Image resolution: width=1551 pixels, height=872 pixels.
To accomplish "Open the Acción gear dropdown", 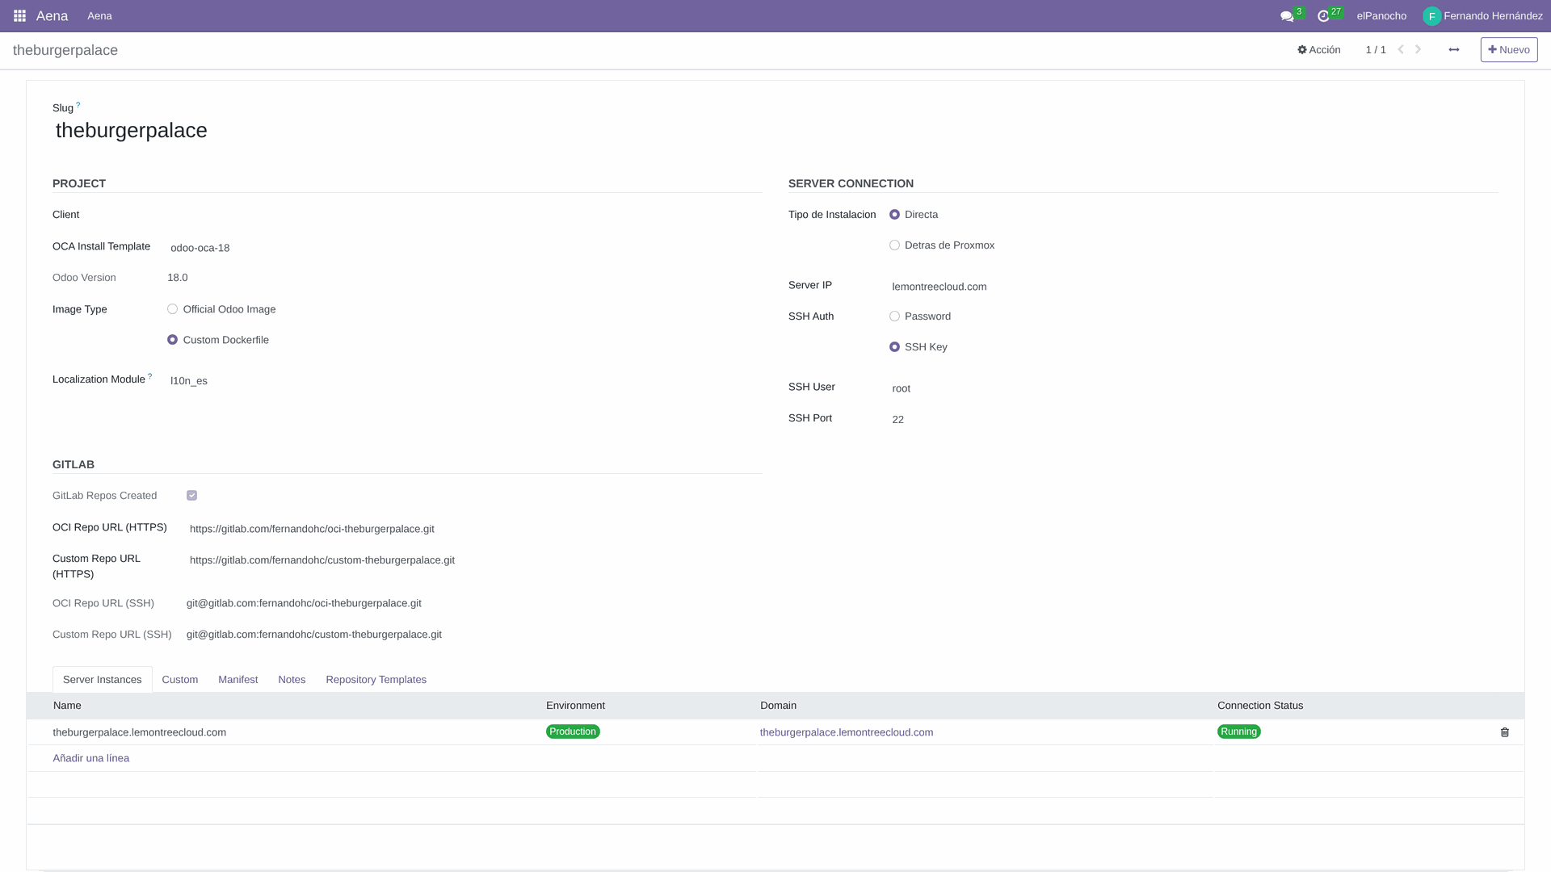I will click(x=1319, y=50).
